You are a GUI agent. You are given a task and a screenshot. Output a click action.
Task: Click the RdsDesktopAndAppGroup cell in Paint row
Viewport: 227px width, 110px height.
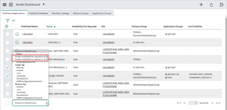146,93
